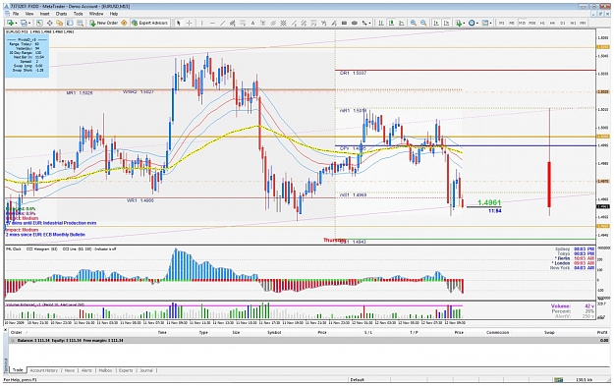
Task: Open the File menu
Action: (16, 14)
